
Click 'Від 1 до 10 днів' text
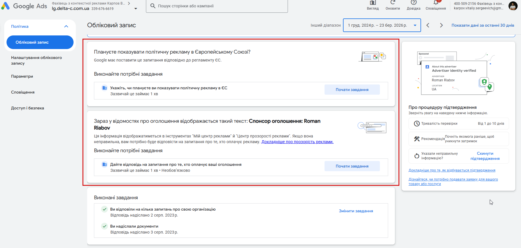click(x=491, y=124)
